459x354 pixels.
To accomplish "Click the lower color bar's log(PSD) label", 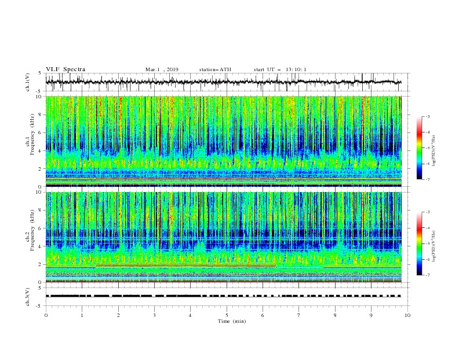I will pos(434,246).
